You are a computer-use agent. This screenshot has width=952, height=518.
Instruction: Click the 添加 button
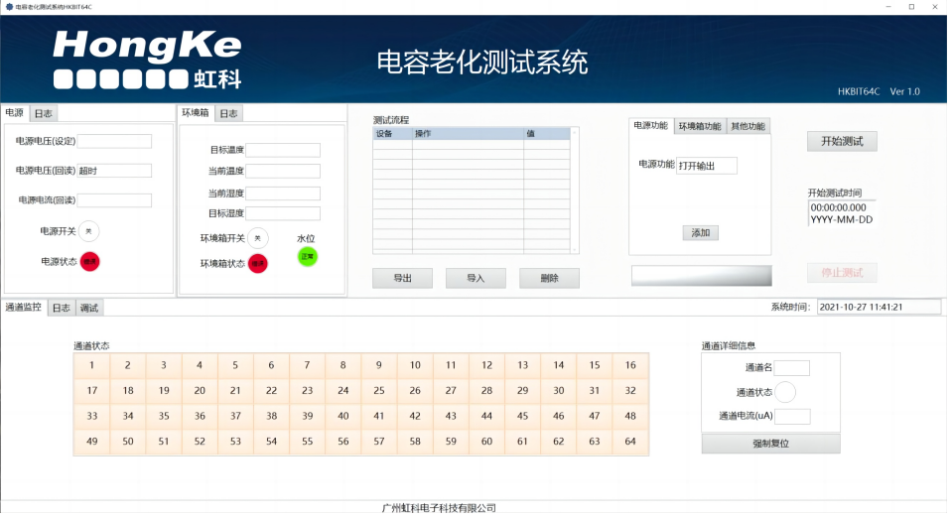(701, 233)
